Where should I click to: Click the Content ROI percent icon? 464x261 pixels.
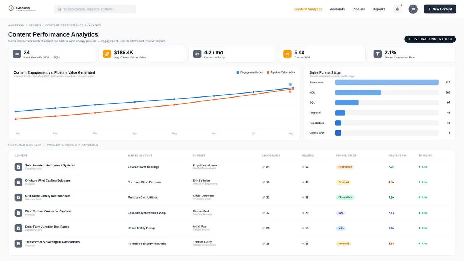tap(287, 54)
